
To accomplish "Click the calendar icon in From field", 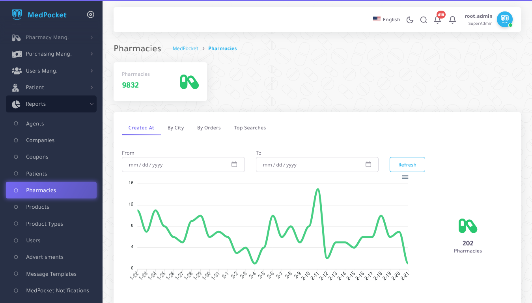I will [234, 165].
